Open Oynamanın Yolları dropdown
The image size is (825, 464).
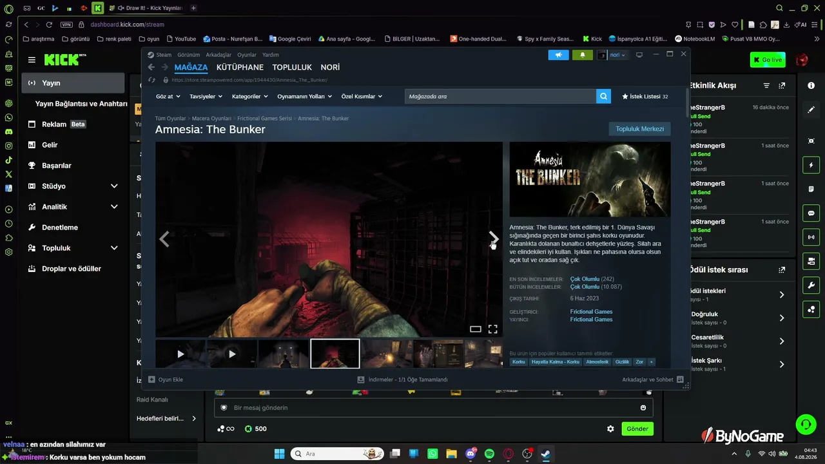304,97
